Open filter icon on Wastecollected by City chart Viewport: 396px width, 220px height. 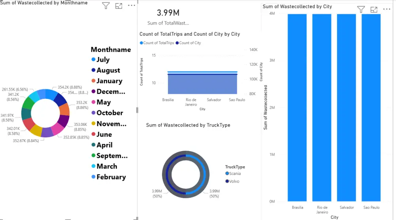(361, 9)
